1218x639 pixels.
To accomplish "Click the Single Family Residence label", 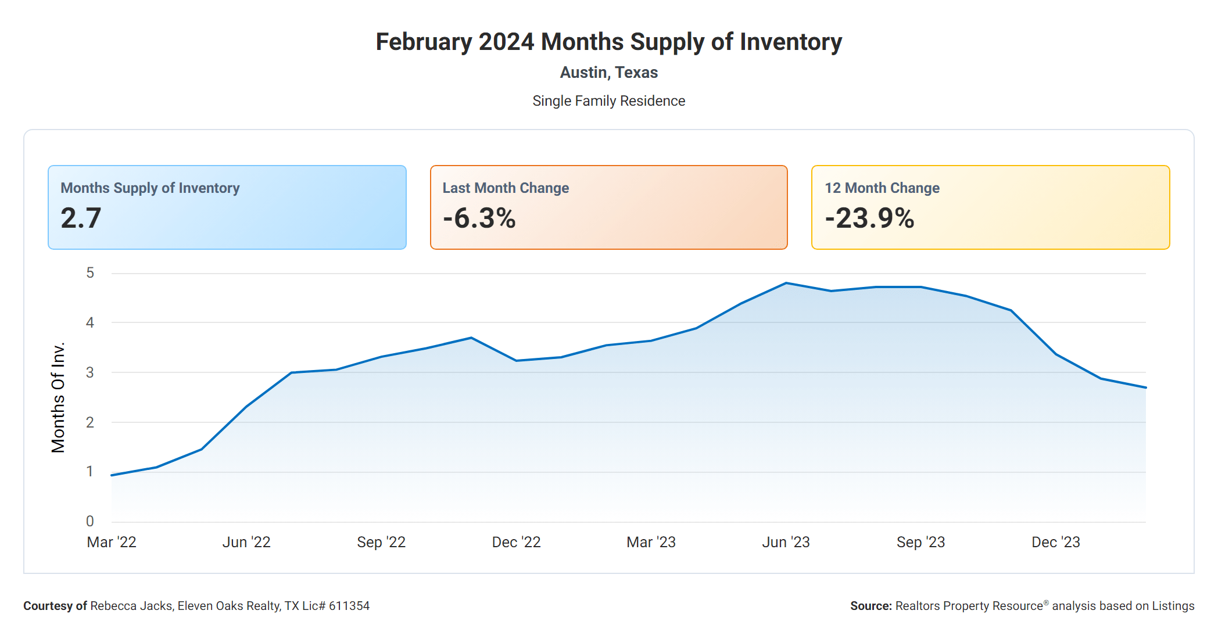I will tap(608, 101).
